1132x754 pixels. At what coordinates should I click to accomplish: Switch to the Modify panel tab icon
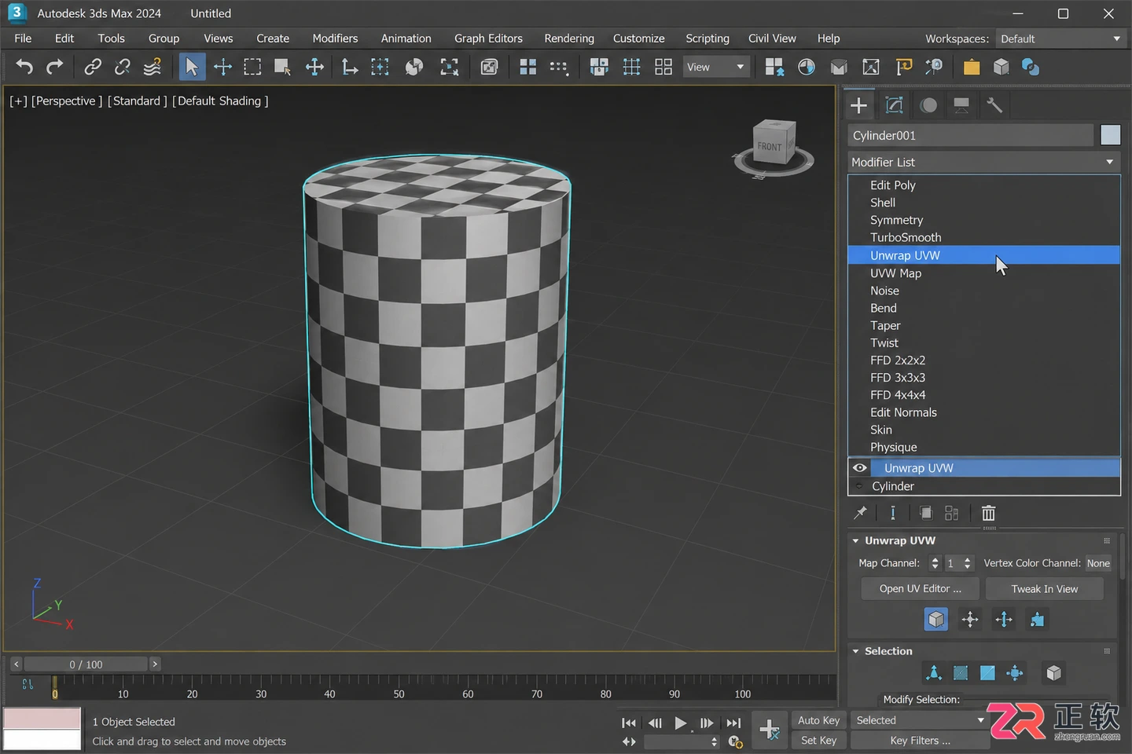(894, 105)
